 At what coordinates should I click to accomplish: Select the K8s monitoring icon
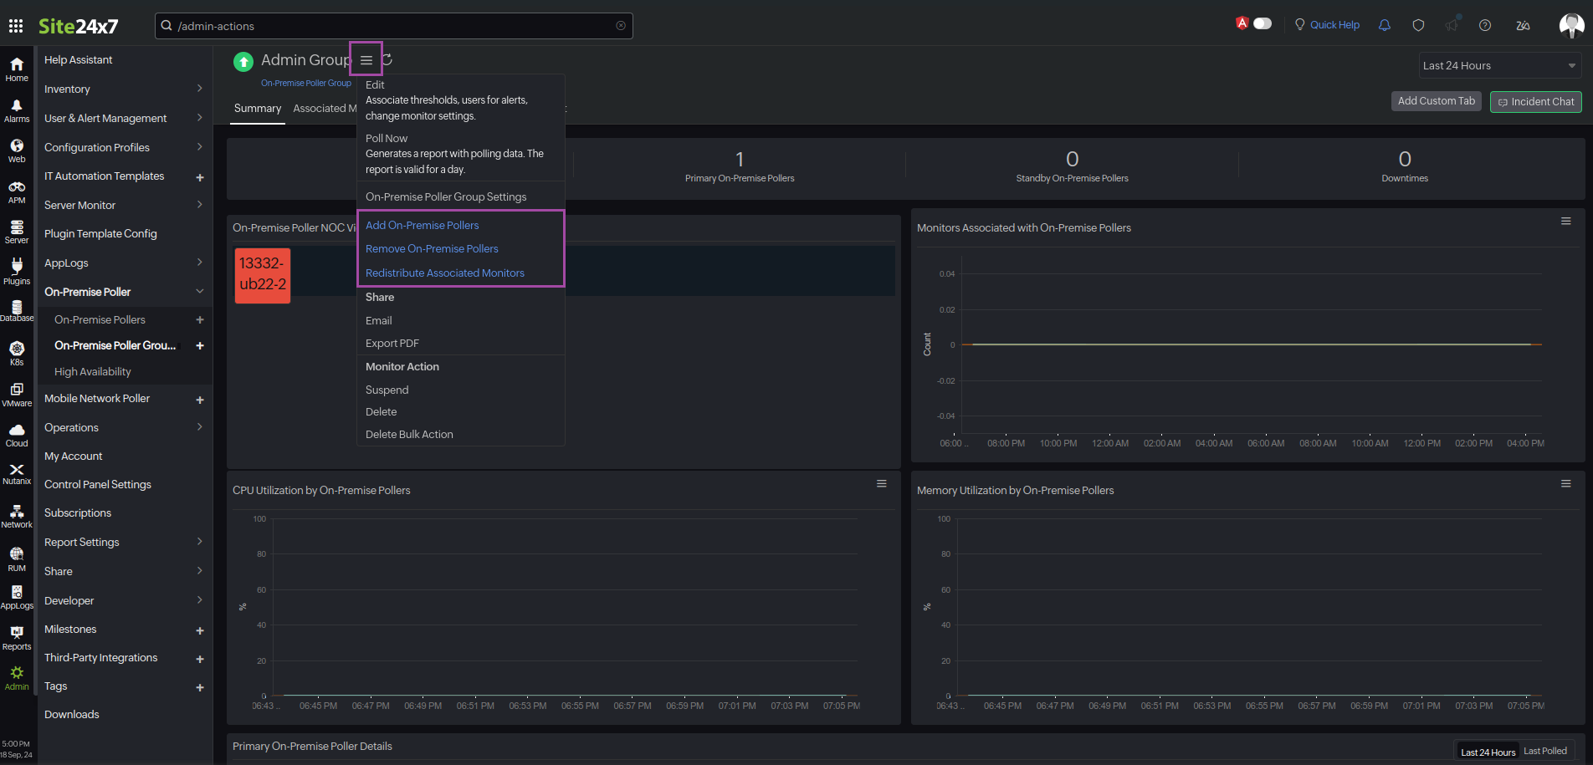(x=16, y=349)
